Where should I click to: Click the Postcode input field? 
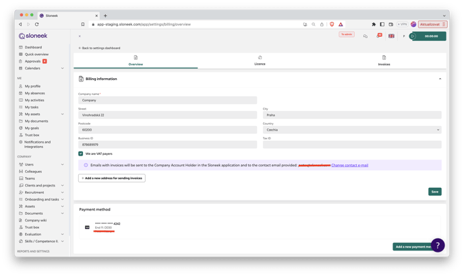(167, 130)
